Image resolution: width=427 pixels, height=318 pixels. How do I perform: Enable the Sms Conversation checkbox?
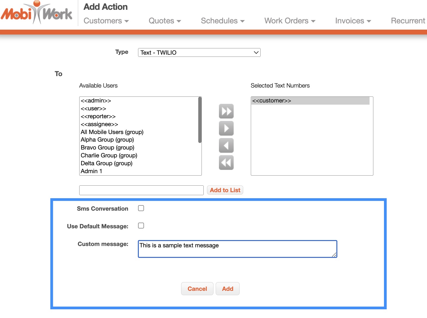point(141,208)
